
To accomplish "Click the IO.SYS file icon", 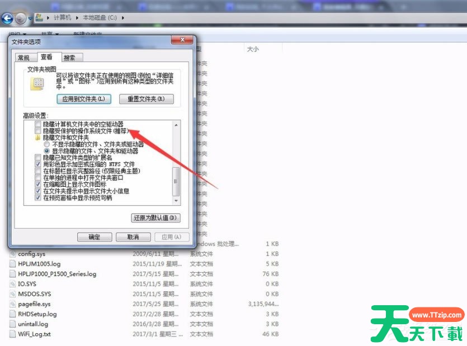I will (12, 284).
